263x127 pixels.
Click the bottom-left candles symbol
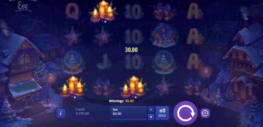73,87
